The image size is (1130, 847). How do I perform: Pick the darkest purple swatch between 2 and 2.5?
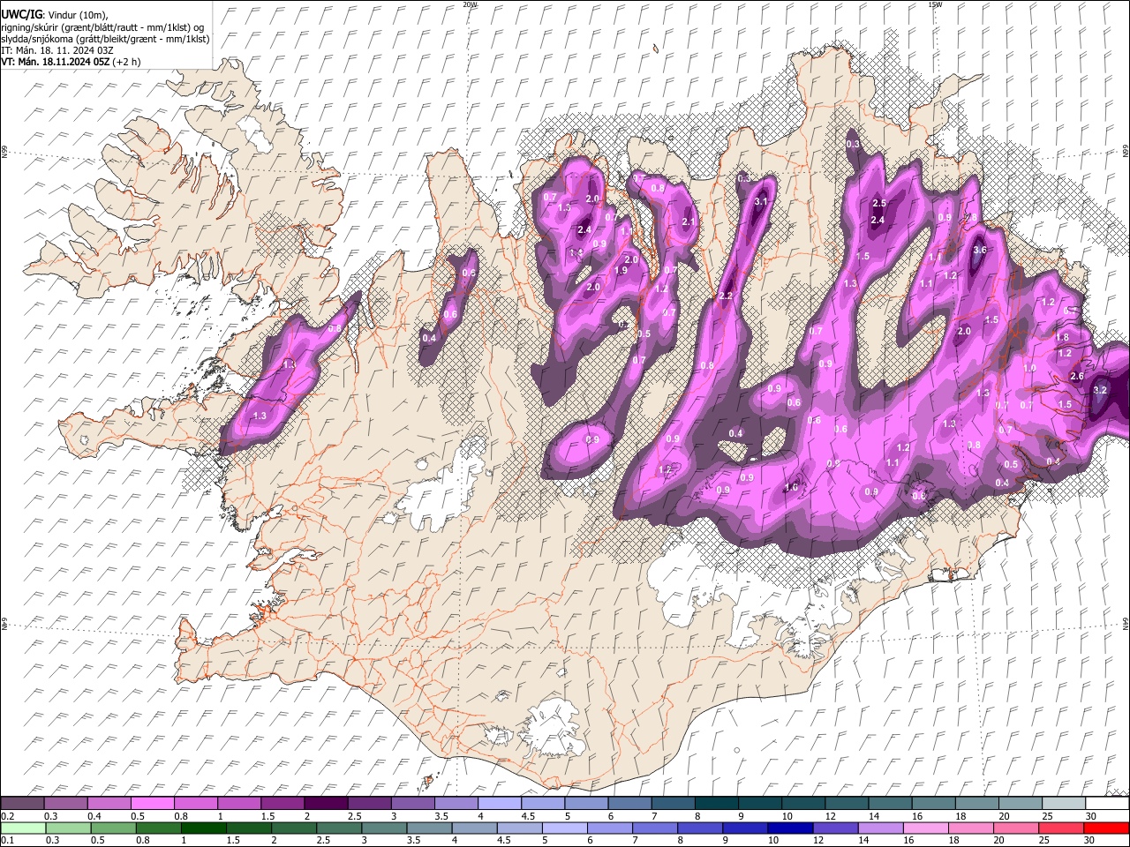tap(325, 804)
